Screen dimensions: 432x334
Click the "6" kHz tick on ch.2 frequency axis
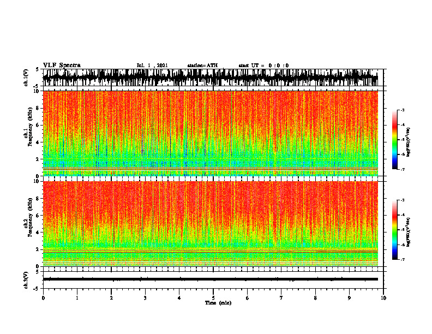coord(38,216)
